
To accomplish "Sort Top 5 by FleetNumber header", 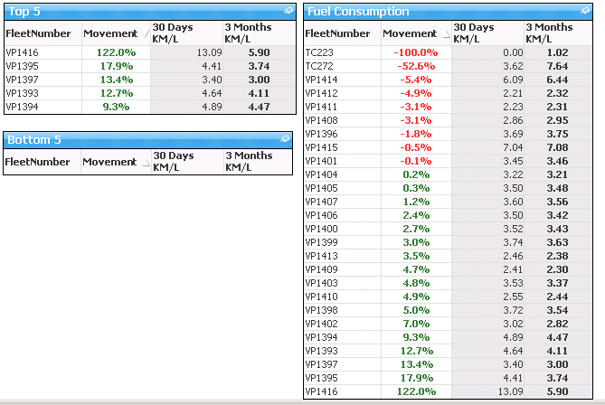I will point(38,33).
